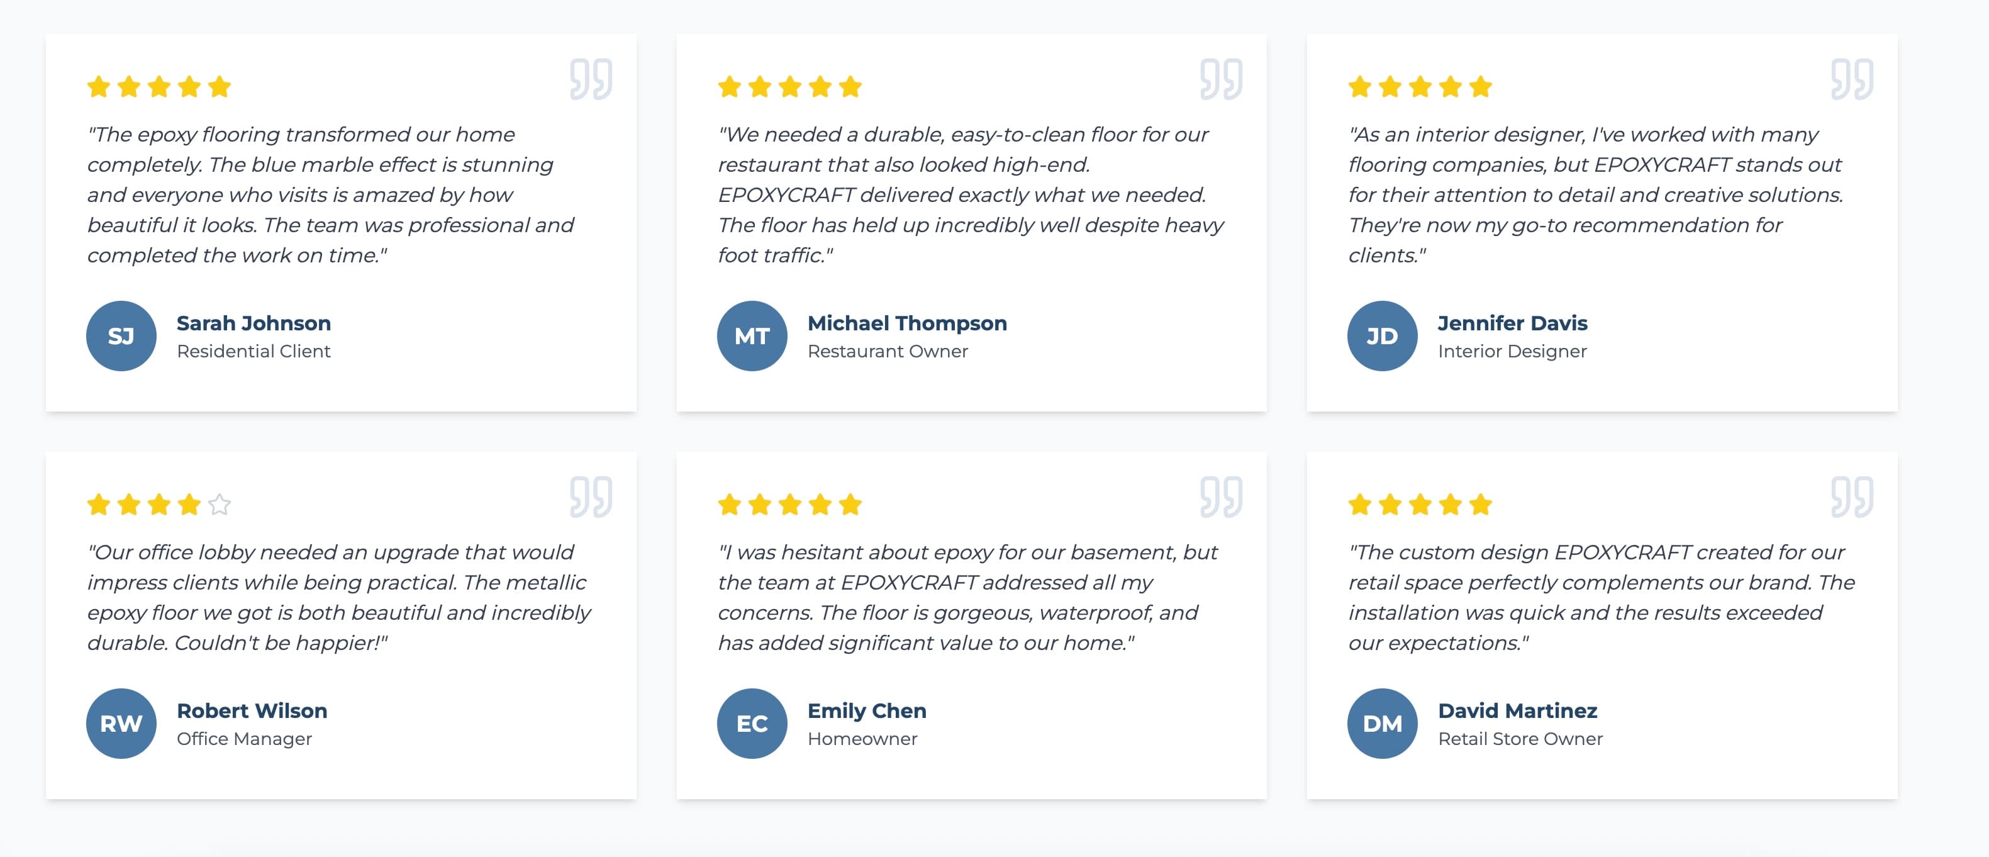Screen dimensions: 1989x857
Task: Click the first star in Emily Chen's rating
Action: (730, 504)
